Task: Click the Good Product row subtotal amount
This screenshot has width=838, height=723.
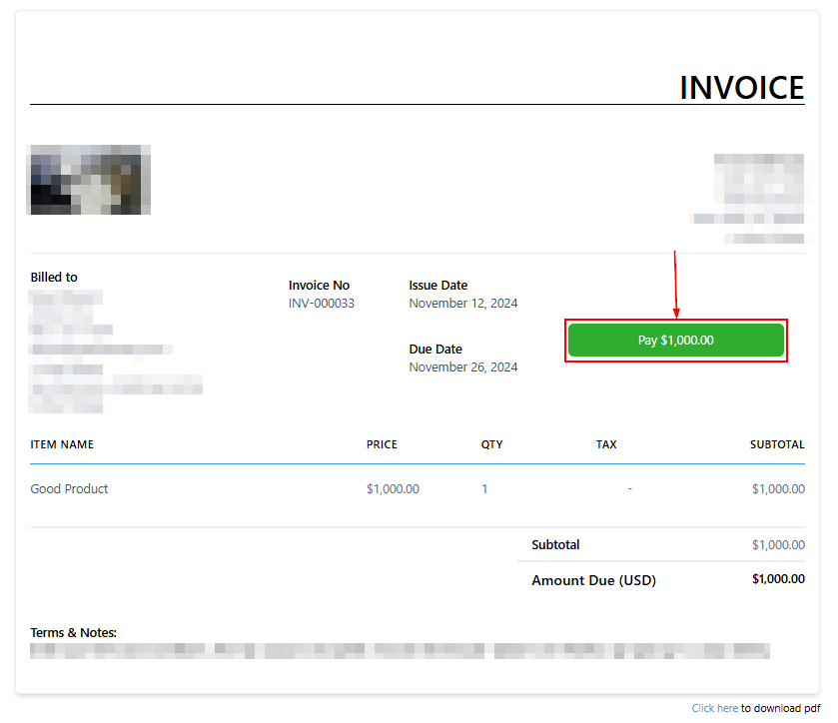Action: pyautogui.click(x=778, y=489)
